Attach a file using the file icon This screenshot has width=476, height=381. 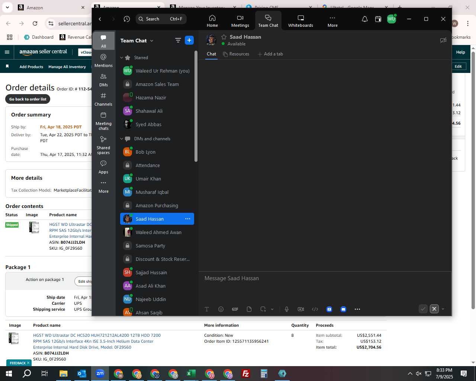click(x=249, y=309)
